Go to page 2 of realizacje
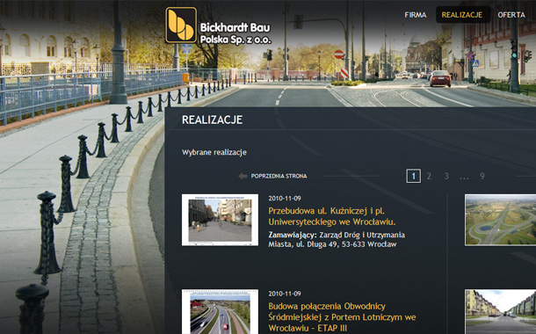Viewport: 536px width, 334px height. point(429,176)
